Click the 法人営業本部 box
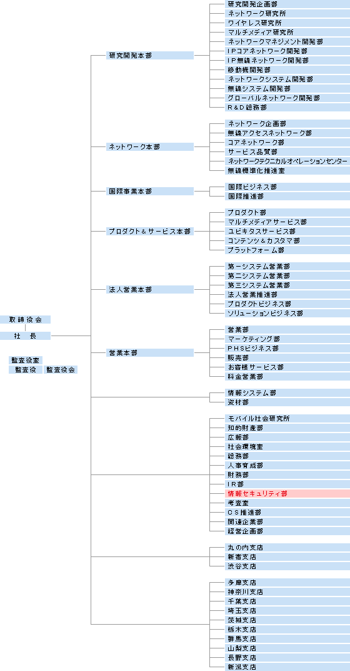 click(150, 290)
